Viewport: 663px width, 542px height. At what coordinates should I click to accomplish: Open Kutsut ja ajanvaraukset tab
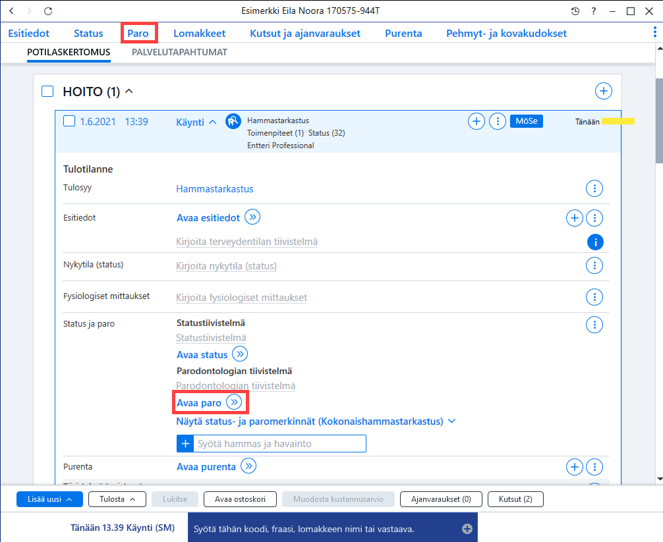[305, 34]
